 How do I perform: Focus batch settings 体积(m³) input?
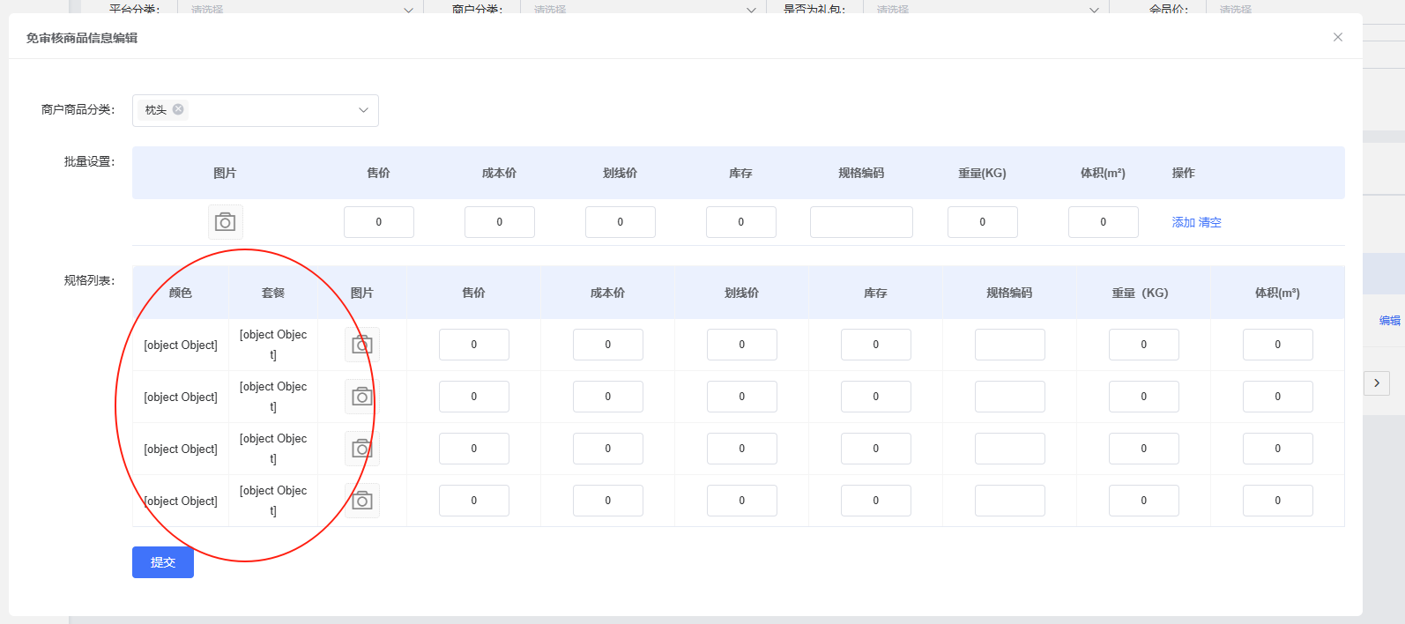pyautogui.click(x=1104, y=222)
